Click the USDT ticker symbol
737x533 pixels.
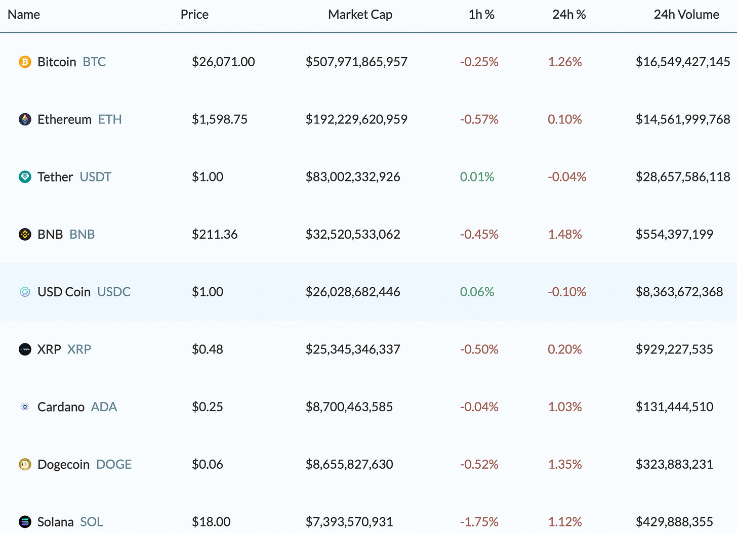tap(96, 177)
